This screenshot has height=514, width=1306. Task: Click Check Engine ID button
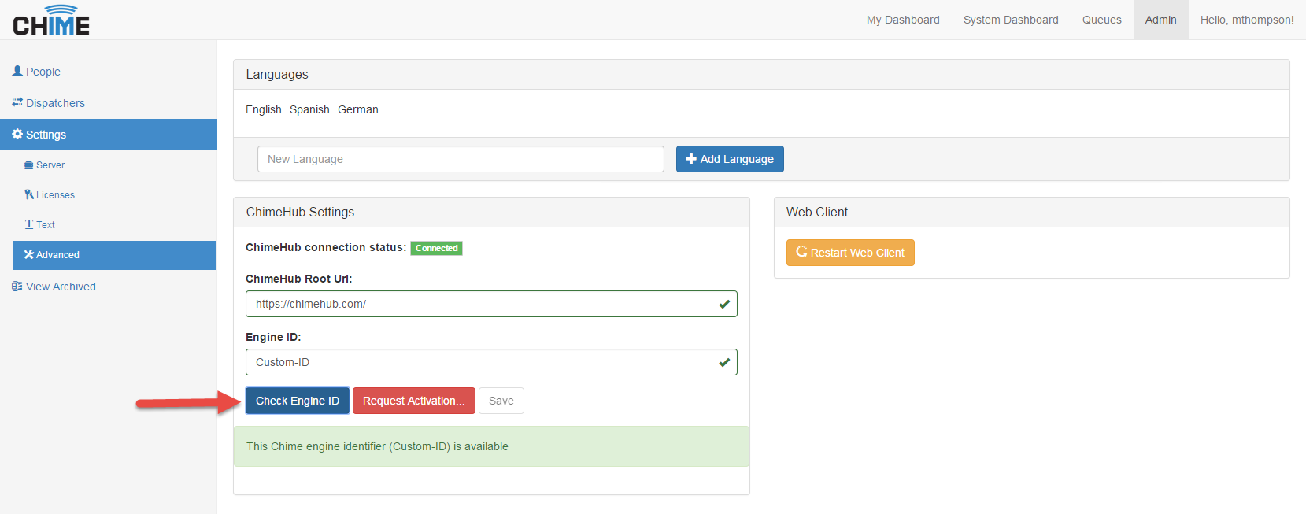point(298,401)
